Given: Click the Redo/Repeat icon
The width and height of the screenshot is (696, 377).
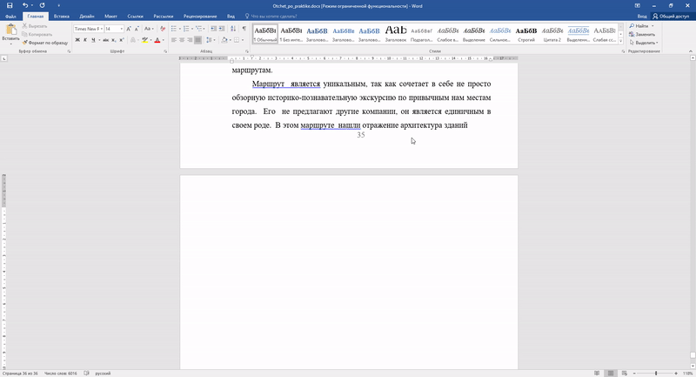Looking at the screenshot, I should tap(42, 5).
